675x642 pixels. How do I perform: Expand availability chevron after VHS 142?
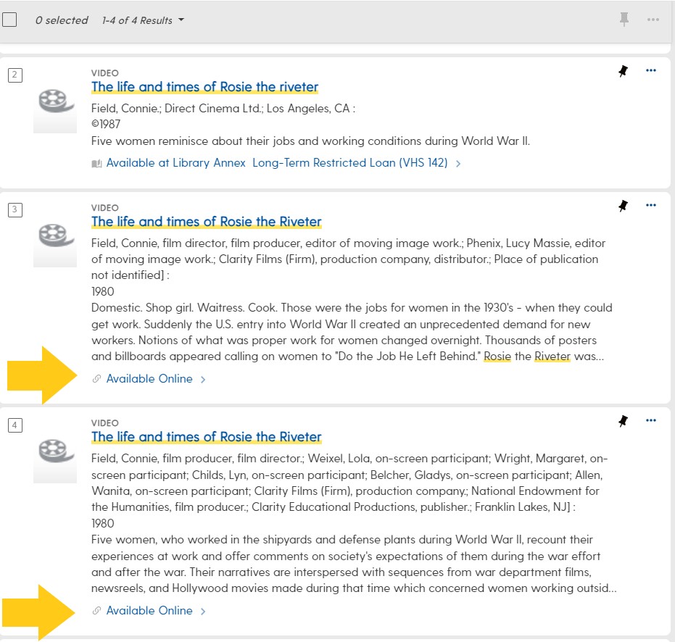coord(458,164)
